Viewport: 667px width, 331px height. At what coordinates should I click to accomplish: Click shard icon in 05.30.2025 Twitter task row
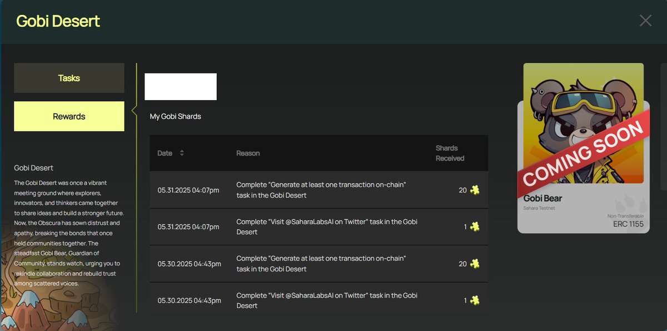coord(474,300)
